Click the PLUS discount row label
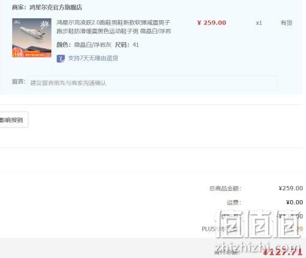This screenshot has height=258, width=306. tap(219, 229)
